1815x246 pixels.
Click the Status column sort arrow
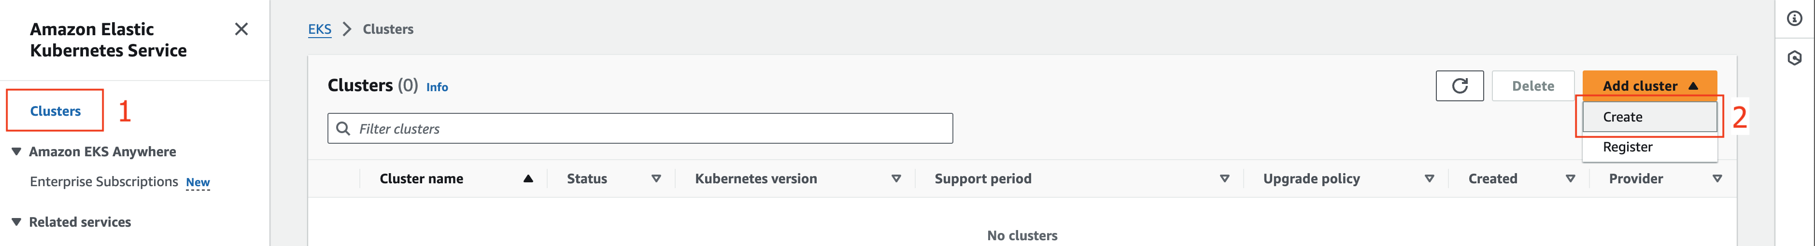656,178
